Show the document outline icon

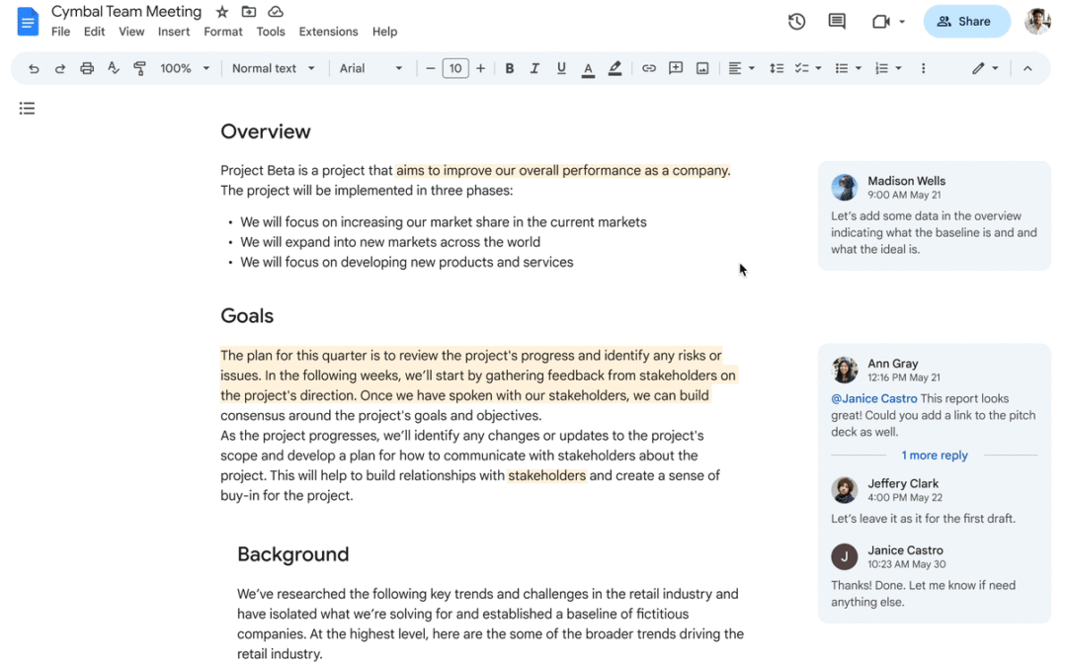pos(28,109)
